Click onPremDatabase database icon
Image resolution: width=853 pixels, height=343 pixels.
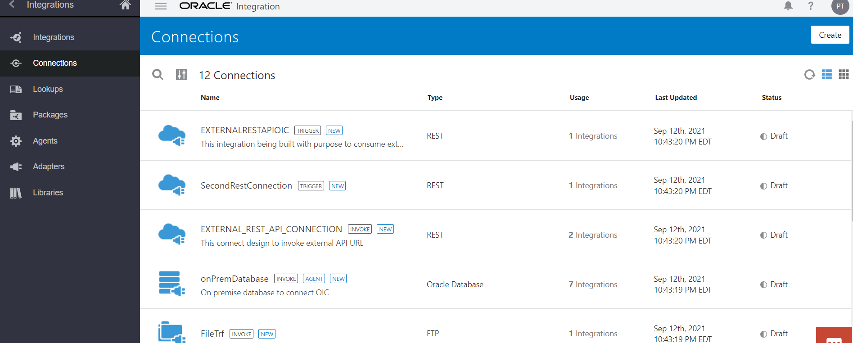pyautogui.click(x=172, y=284)
